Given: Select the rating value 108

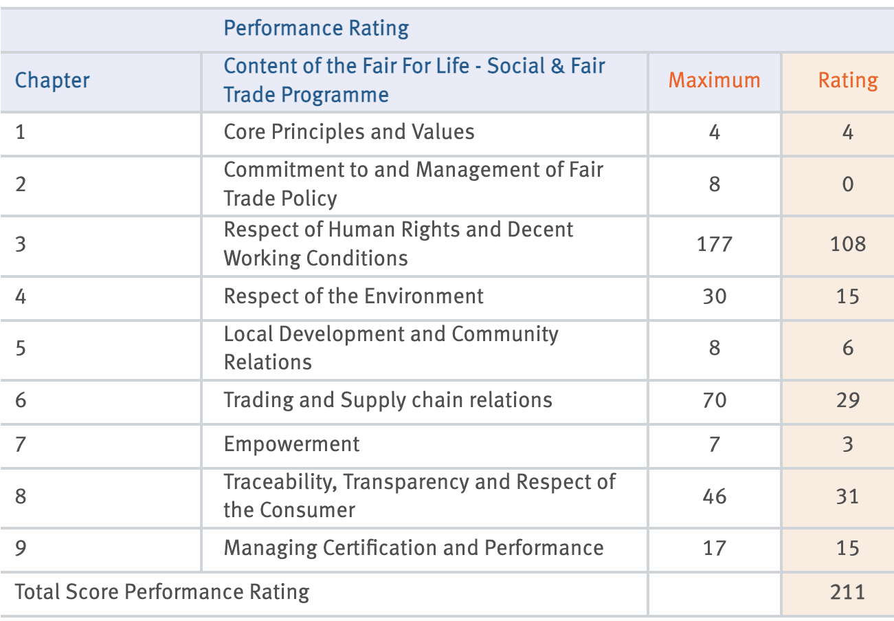Looking at the screenshot, I should (x=847, y=243).
